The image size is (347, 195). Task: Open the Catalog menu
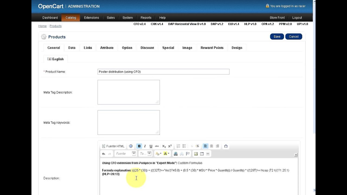pos(71,18)
